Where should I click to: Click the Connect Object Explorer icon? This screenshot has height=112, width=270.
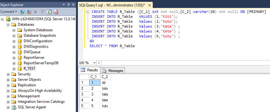click(22, 12)
